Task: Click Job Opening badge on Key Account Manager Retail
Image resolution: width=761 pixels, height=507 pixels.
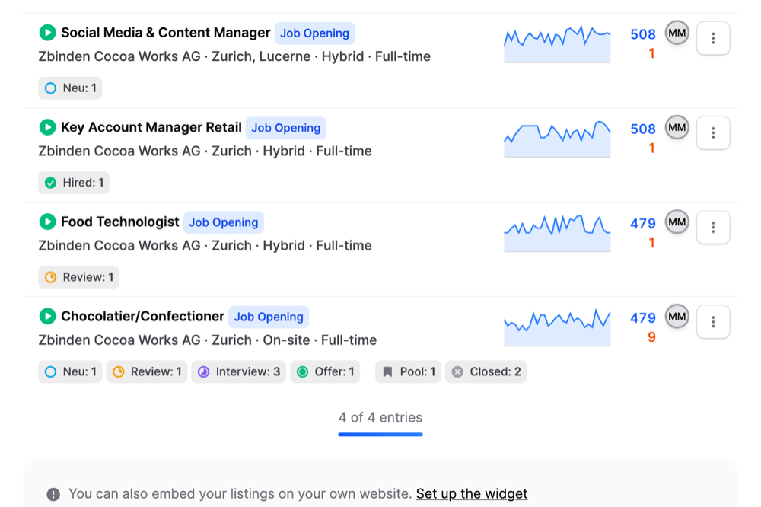Action: click(x=286, y=128)
